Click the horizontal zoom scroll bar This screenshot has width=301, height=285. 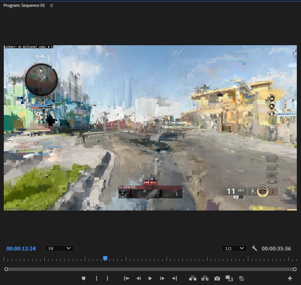point(150,269)
